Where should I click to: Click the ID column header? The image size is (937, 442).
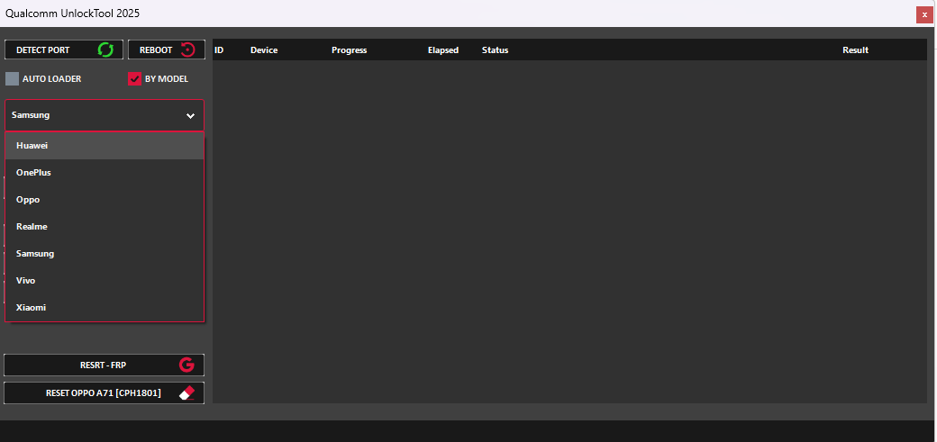point(219,50)
